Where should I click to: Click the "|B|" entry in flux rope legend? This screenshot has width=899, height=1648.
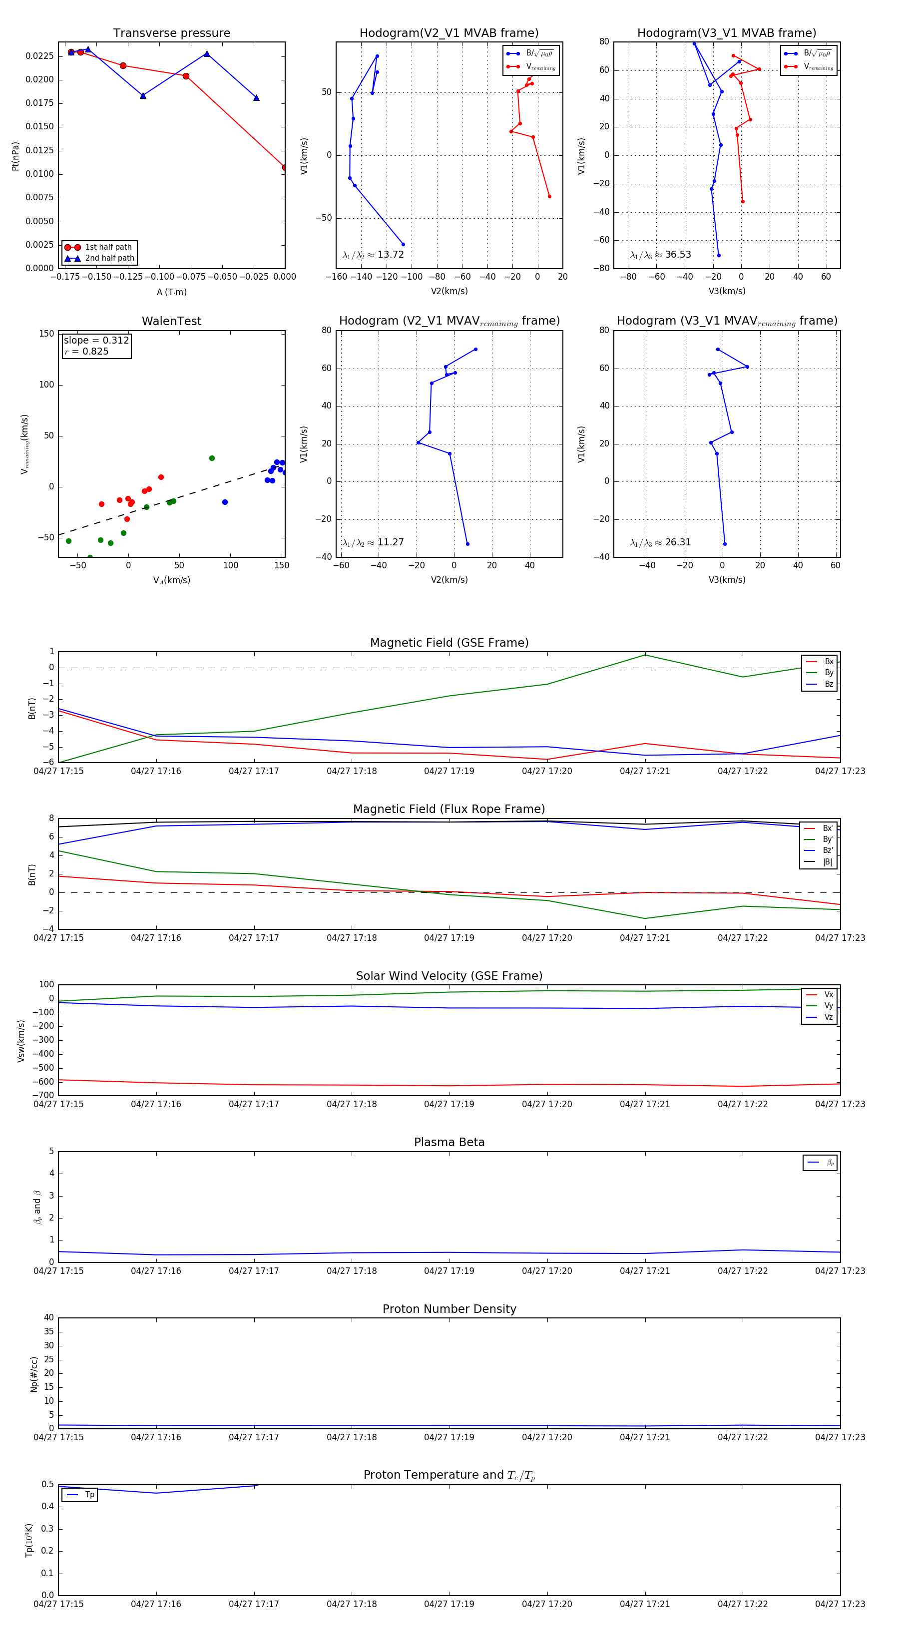tap(819, 862)
